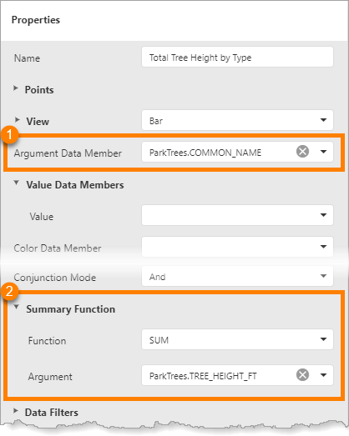The image size is (349, 436).
Task: Click the Color Data Member label
Action: 58,248
